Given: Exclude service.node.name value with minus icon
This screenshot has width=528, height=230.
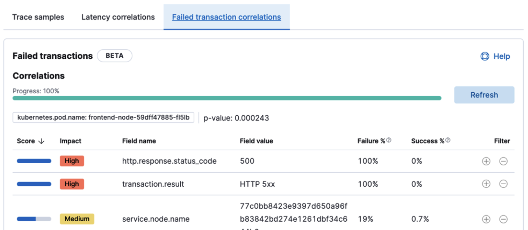Looking at the screenshot, I should (504, 219).
